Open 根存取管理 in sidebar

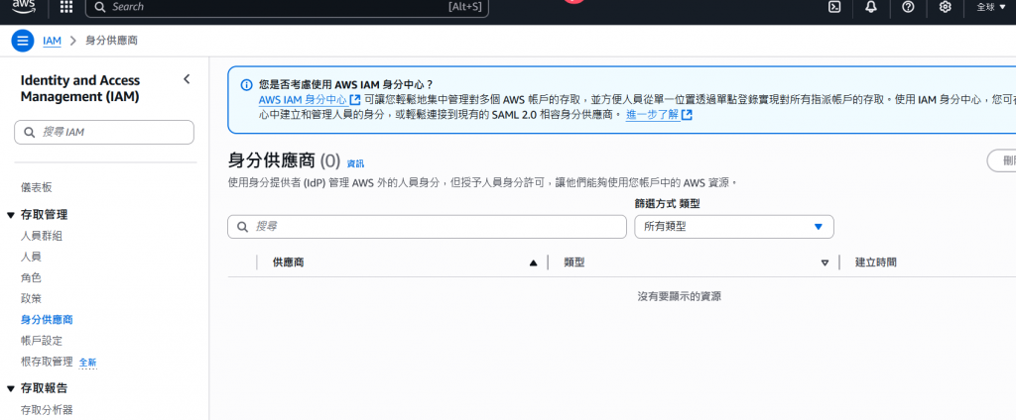click(47, 362)
